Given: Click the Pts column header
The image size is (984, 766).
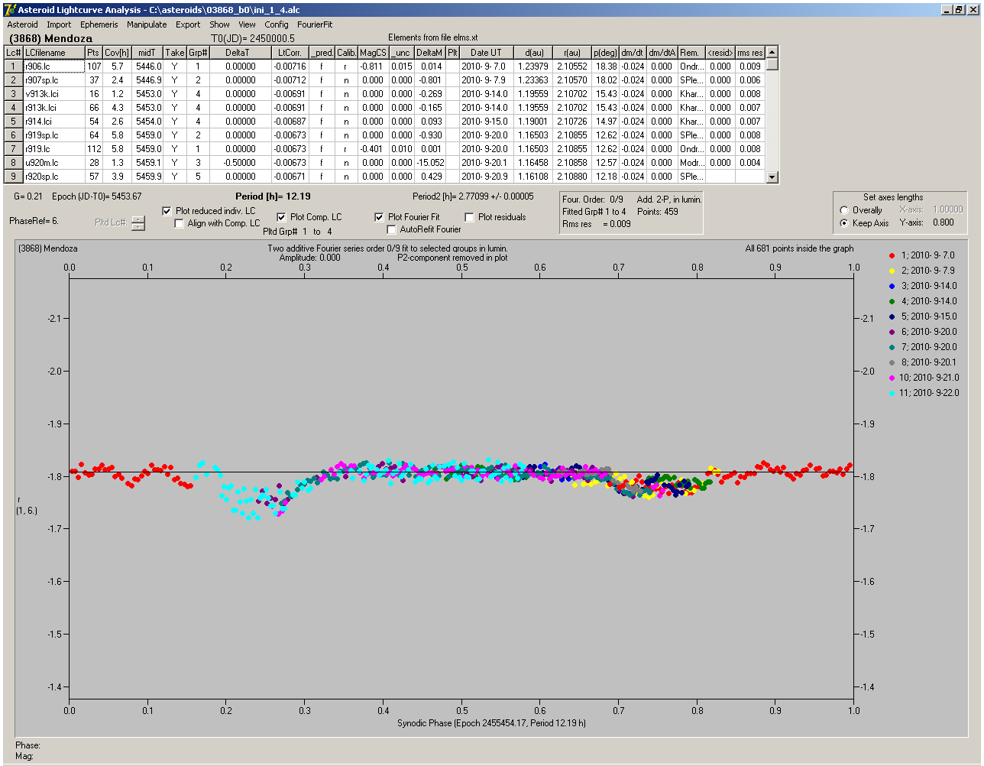Looking at the screenshot, I should pos(93,53).
